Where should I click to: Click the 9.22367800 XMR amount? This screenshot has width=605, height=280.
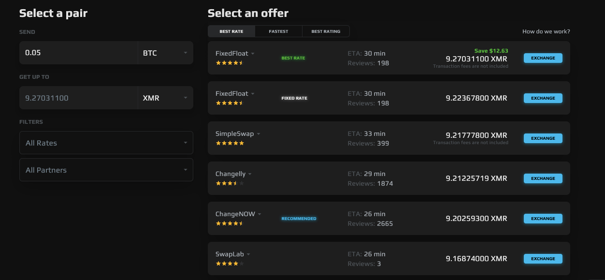pos(476,98)
